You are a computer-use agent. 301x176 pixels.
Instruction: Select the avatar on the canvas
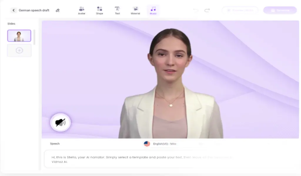[x=171, y=84]
